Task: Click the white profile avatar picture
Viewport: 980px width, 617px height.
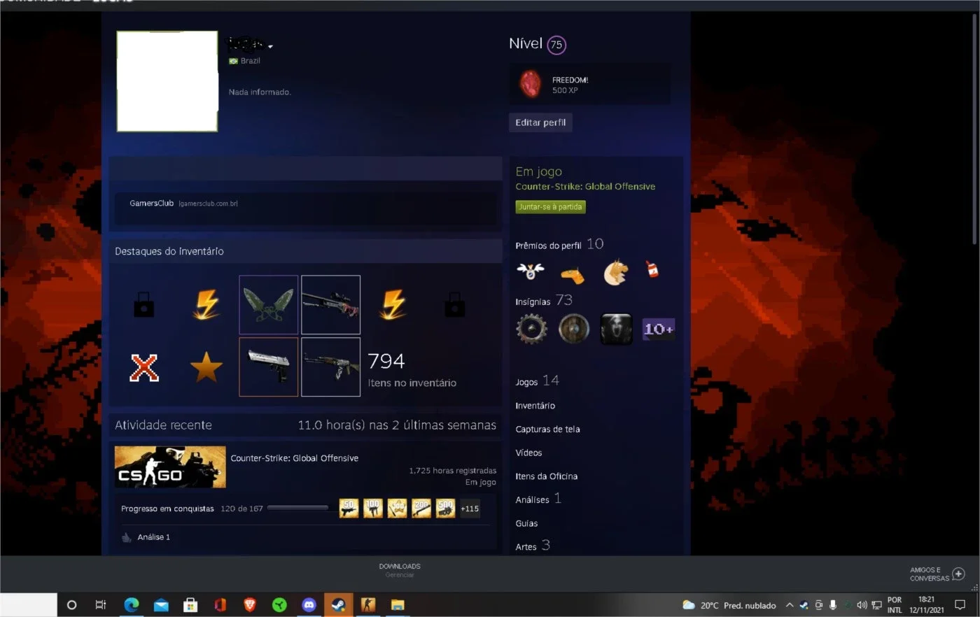Action: click(x=167, y=81)
